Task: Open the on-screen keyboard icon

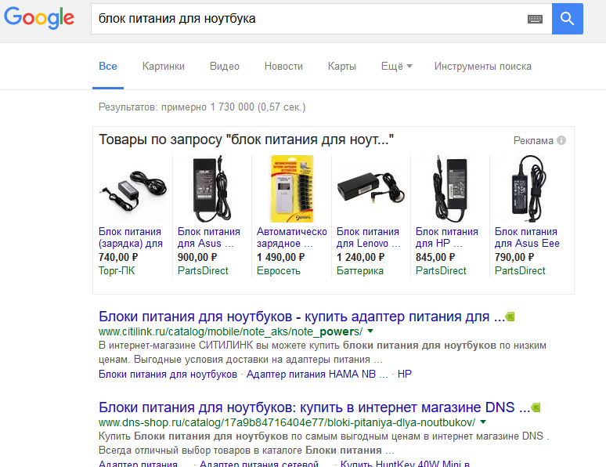Action: tap(535, 19)
